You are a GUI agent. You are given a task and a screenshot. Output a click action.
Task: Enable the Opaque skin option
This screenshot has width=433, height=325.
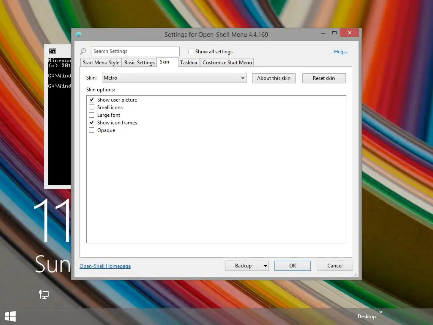coord(91,130)
